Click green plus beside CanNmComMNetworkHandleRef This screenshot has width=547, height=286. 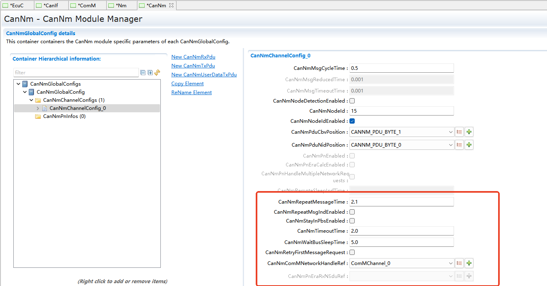[x=469, y=263]
